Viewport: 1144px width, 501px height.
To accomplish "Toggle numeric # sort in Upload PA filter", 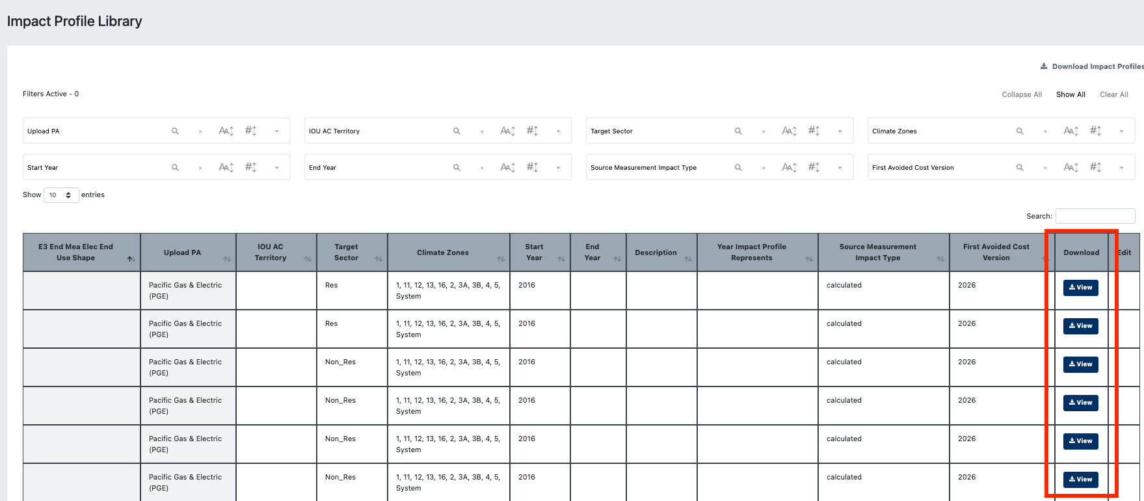I will (x=250, y=131).
